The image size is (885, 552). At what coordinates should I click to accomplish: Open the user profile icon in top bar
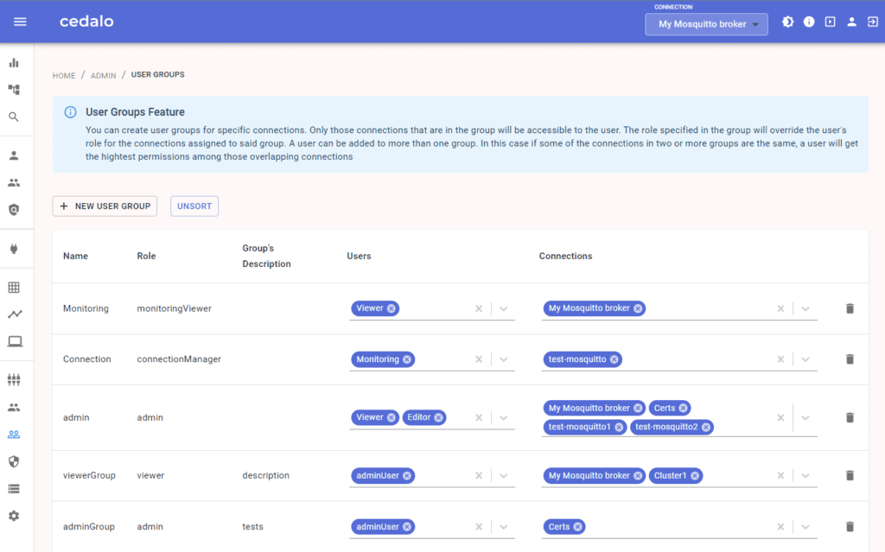851,22
